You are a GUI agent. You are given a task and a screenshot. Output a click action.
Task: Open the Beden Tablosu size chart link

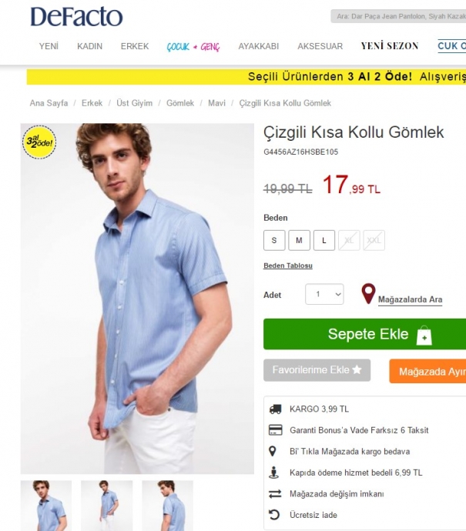pyautogui.click(x=288, y=265)
